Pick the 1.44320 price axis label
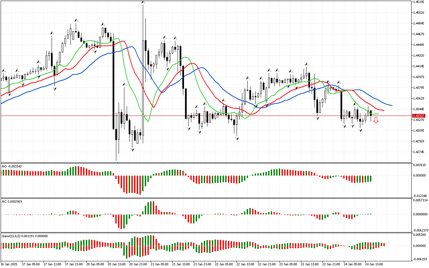Screen dimensions: 429x268 tap(419, 56)
